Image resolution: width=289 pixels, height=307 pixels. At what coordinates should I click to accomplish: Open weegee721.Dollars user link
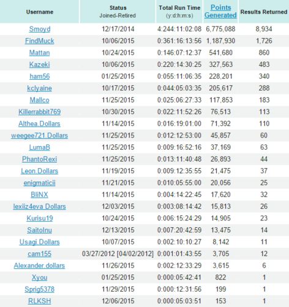click(40, 136)
